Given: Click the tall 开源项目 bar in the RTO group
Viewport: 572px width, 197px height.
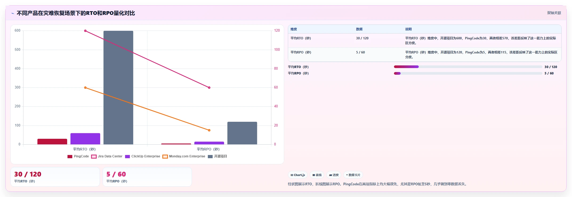Looking at the screenshot, I should [x=118, y=88].
